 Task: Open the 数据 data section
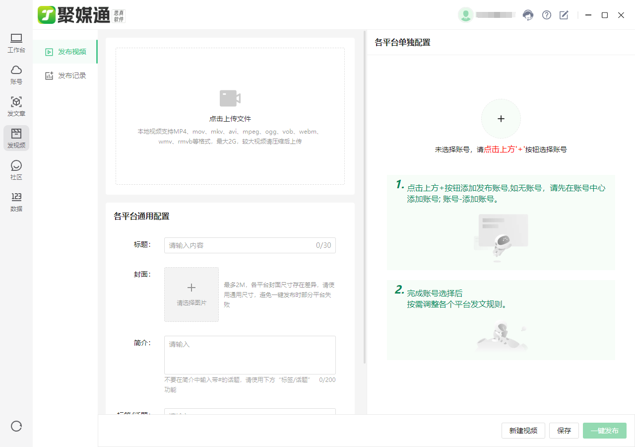16,202
